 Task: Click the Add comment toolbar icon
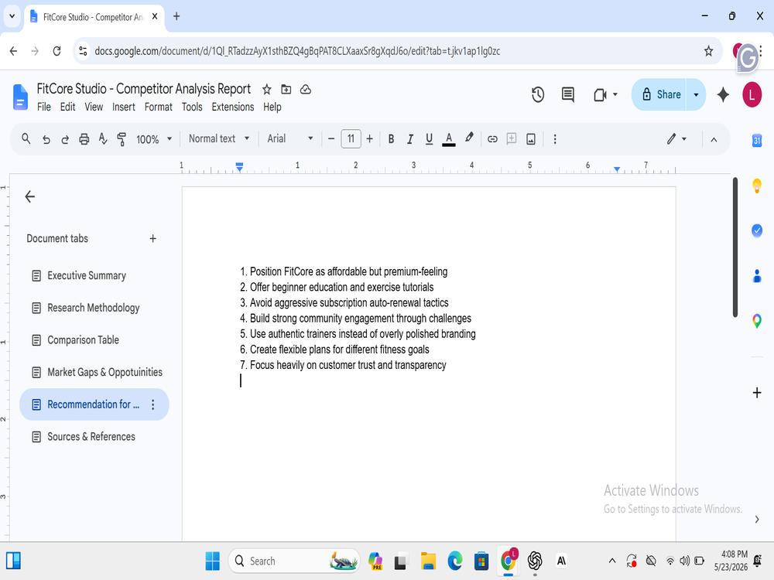[512, 138]
